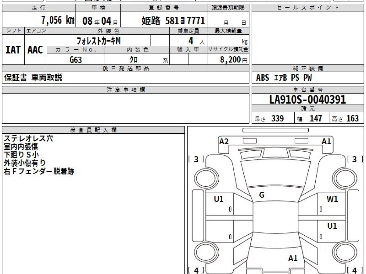The width and height of the screenshot is (366, 274).
Task: Select the G63 color number value
Action: click(76, 59)
